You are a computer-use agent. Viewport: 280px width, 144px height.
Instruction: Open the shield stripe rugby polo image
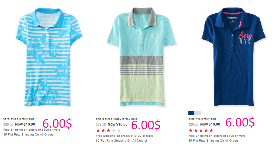point(141,57)
